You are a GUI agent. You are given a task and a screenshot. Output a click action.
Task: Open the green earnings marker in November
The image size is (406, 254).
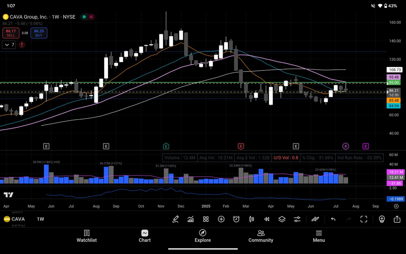[166, 146]
